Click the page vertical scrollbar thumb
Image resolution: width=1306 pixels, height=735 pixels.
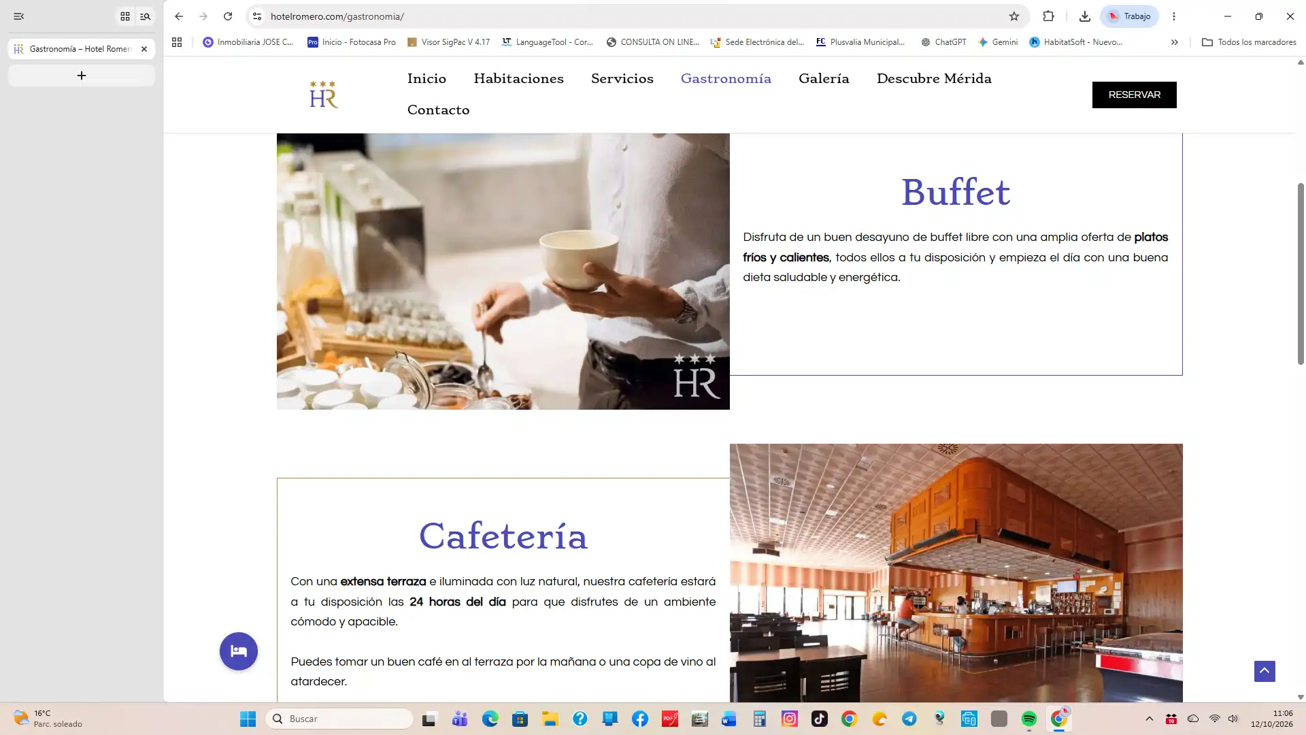tap(1301, 274)
